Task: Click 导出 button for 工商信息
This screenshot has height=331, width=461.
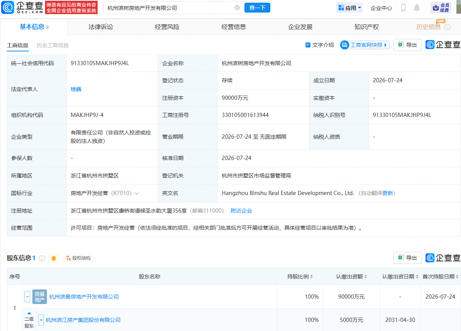Action: pyautogui.click(x=408, y=45)
